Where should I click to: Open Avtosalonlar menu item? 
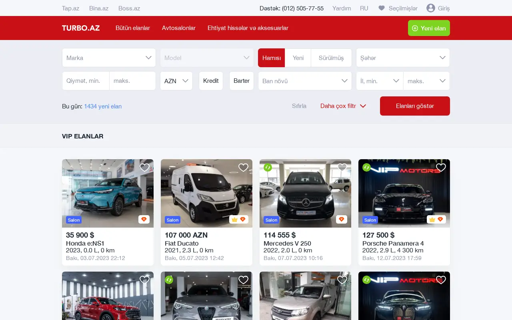click(x=179, y=28)
